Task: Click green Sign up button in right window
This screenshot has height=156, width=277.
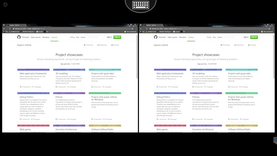Action: pyautogui.click(x=254, y=37)
